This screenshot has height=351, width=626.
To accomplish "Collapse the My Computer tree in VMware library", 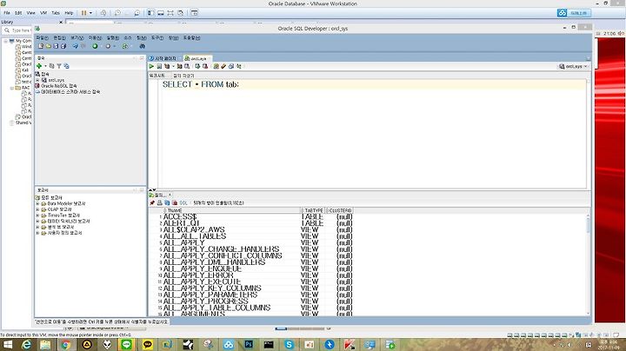I will [x=5, y=41].
